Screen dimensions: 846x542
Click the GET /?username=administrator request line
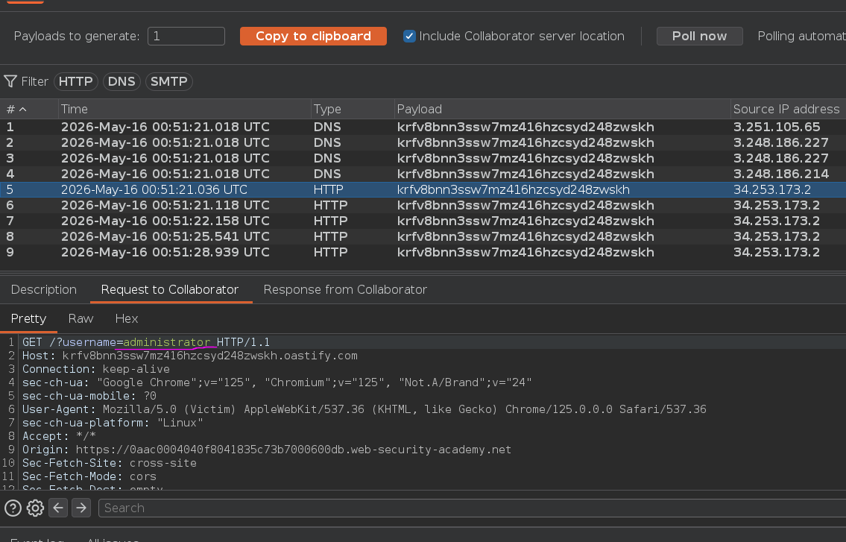pos(145,342)
